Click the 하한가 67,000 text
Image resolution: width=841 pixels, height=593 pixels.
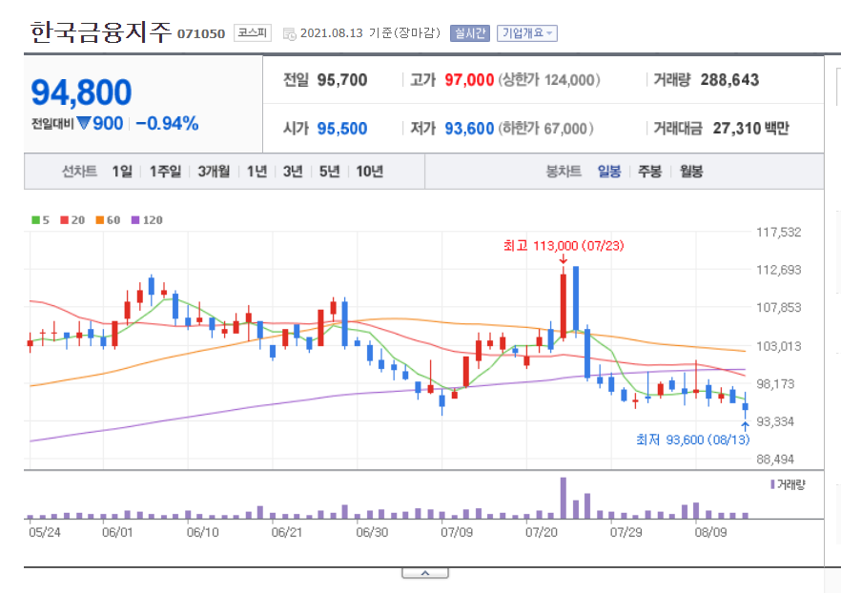[x=546, y=129]
